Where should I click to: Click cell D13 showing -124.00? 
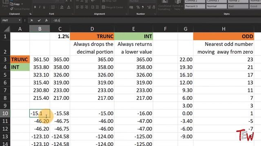[x=92, y=136]
